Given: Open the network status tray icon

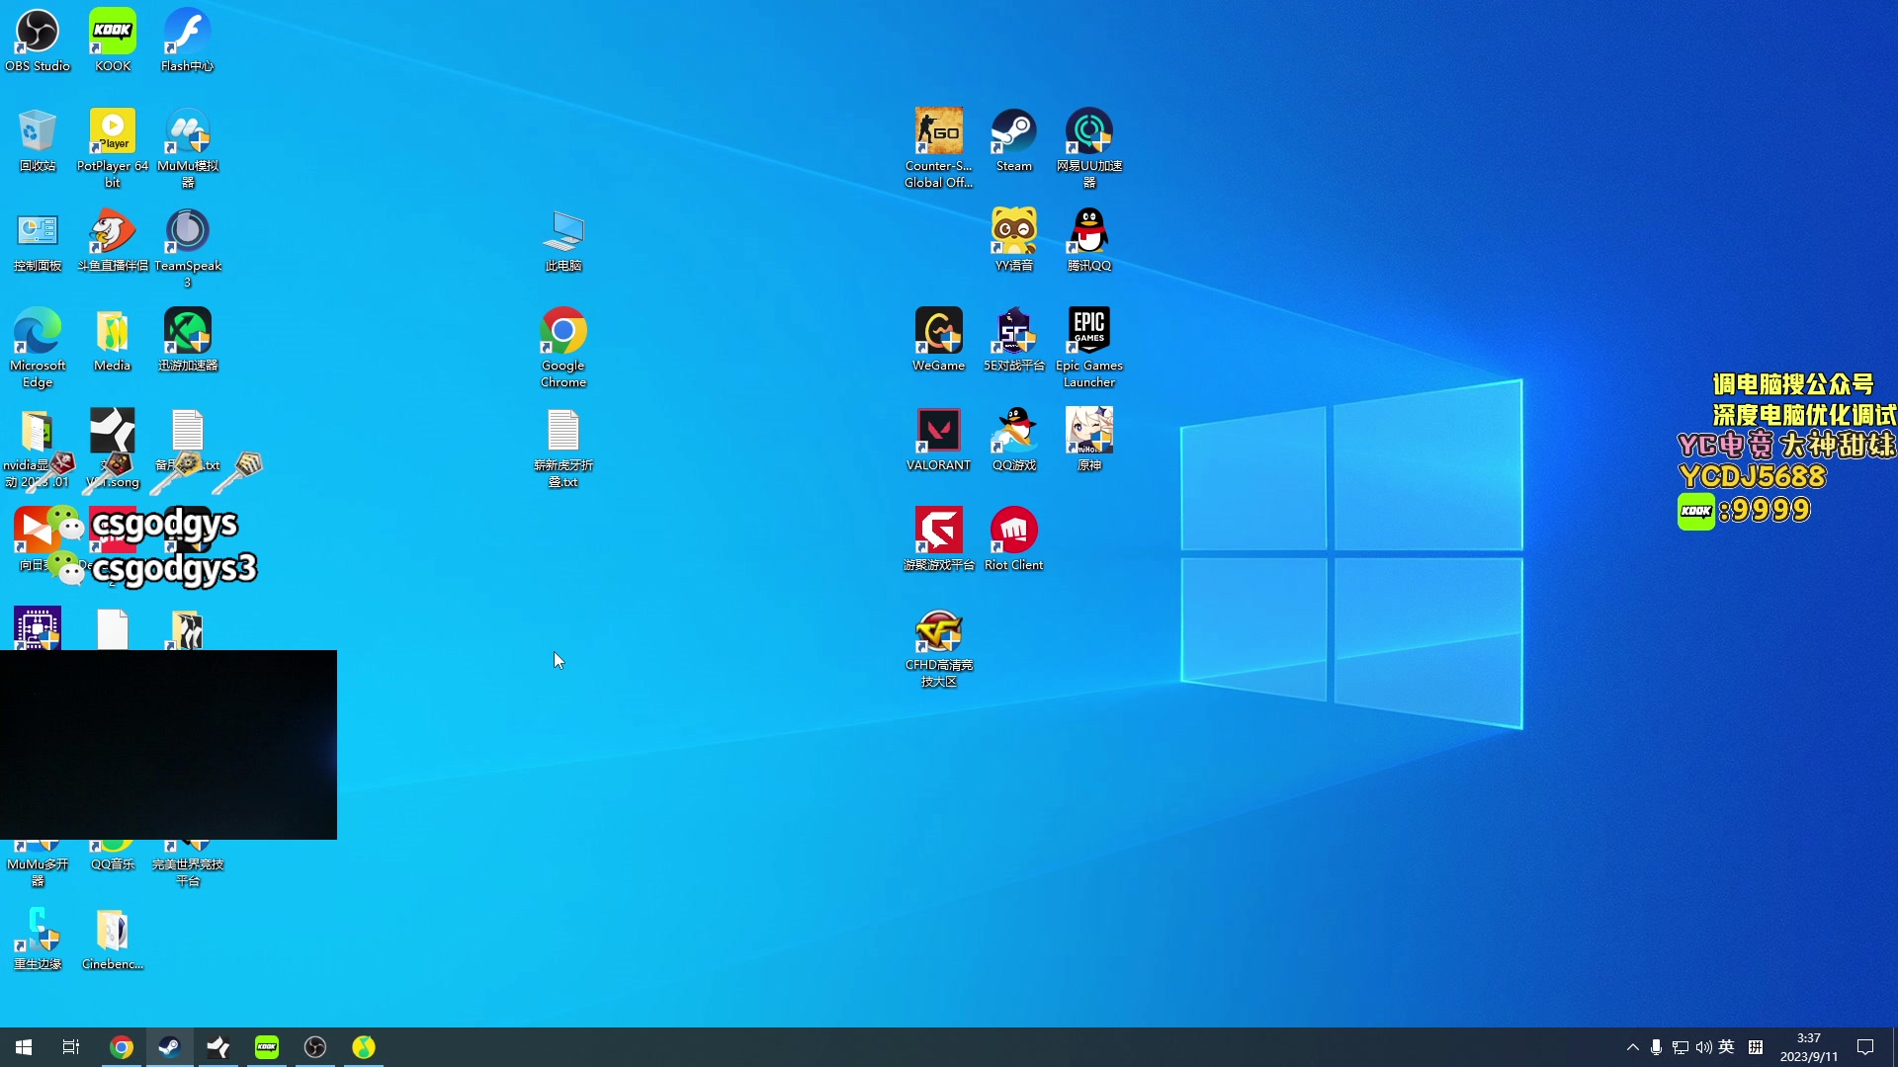Looking at the screenshot, I should 1680,1047.
